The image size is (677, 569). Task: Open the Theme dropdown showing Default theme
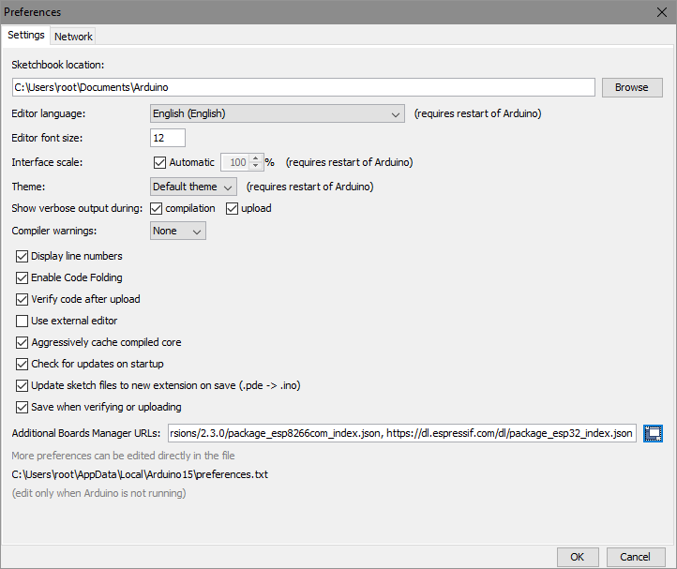pos(193,187)
